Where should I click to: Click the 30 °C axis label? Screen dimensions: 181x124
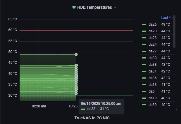pyautogui.click(x=13, y=95)
